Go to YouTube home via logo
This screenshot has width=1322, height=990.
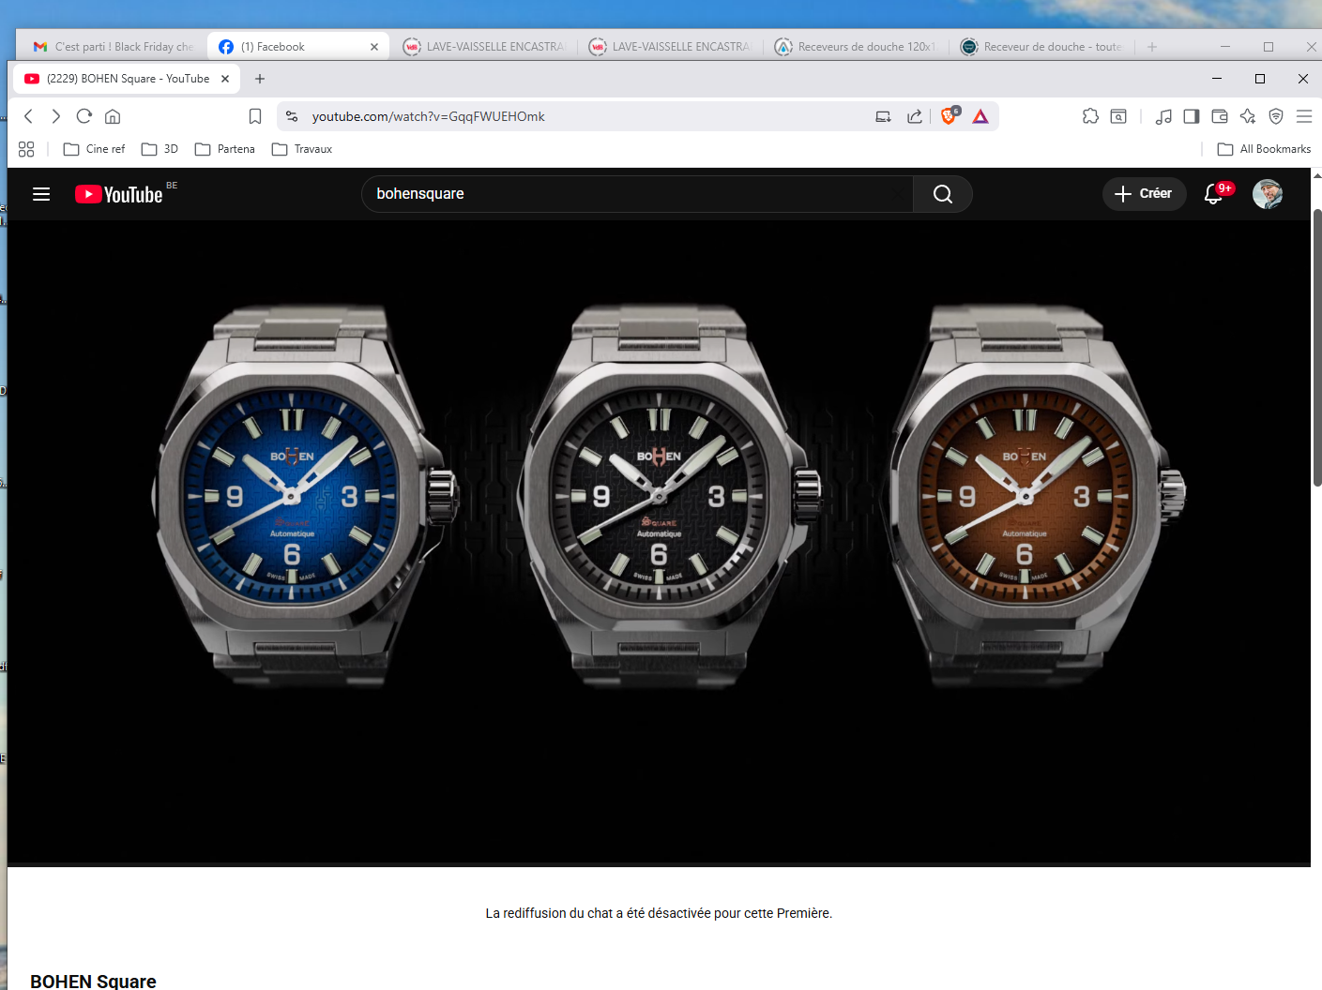coord(119,194)
